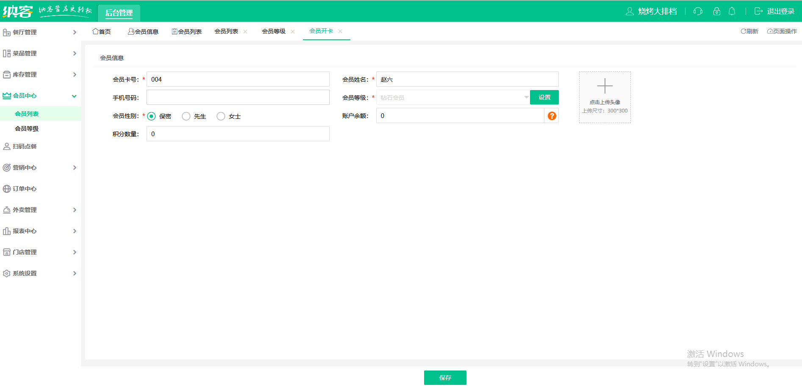802x387 pixels.
Task: Select the 先生 gender radio button
Action: point(186,116)
